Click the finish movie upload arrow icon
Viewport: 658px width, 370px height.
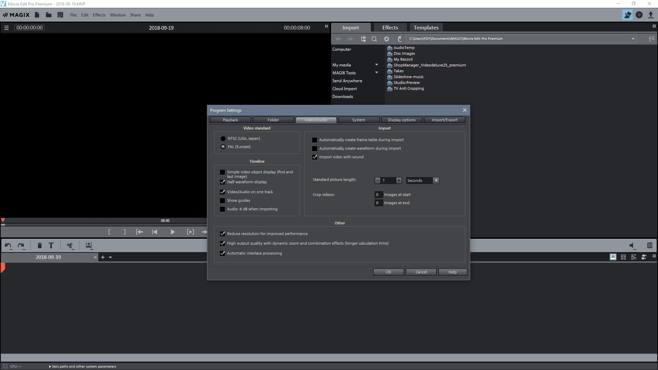coord(650,15)
